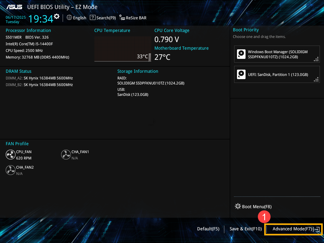
Task: Click the CPU Core Voltage heading
Action: tap(172, 30)
